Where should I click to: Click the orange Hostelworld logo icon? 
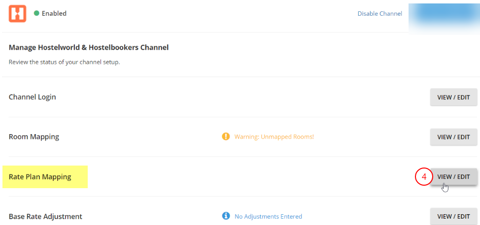pyautogui.click(x=17, y=14)
